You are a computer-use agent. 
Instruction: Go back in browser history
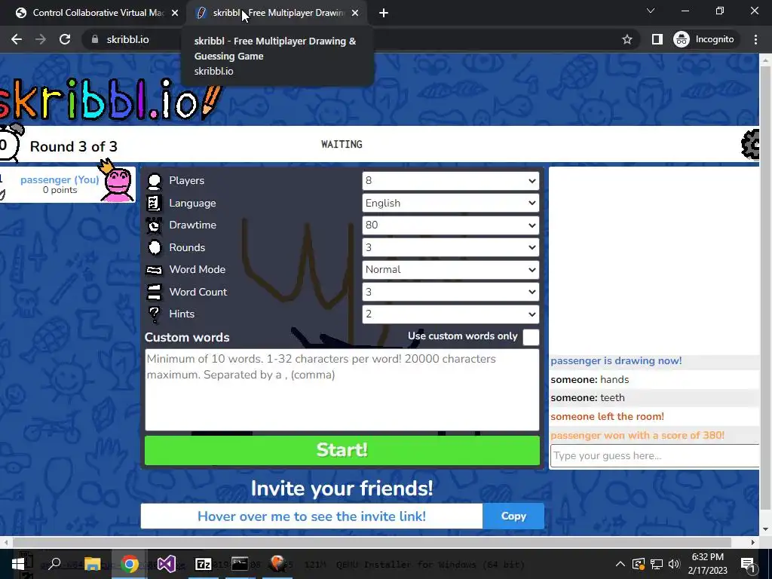coord(17,39)
